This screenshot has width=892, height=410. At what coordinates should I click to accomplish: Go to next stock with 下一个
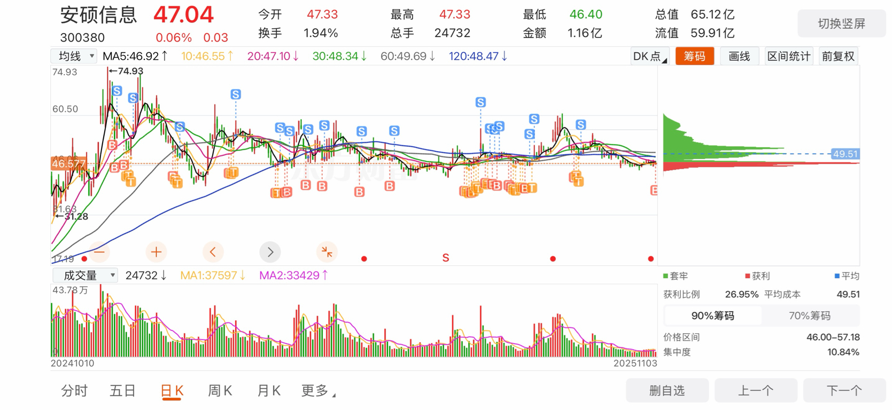click(x=844, y=391)
